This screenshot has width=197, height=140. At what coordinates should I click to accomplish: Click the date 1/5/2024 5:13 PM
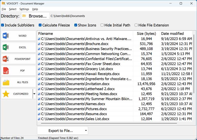[x=175, y=54]
